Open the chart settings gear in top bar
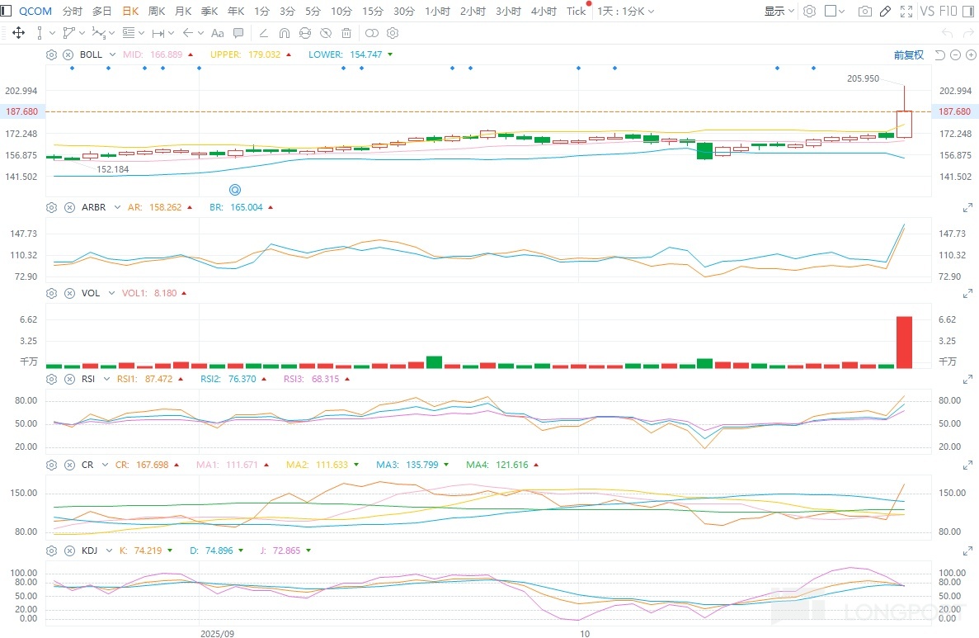 tap(809, 12)
